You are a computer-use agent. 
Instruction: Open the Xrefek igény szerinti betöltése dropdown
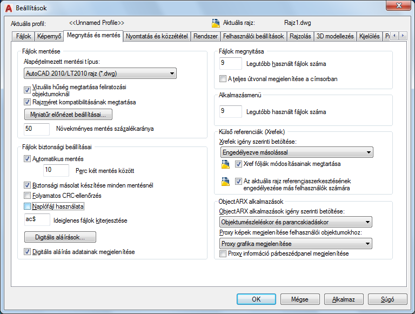pyautogui.click(x=297, y=152)
